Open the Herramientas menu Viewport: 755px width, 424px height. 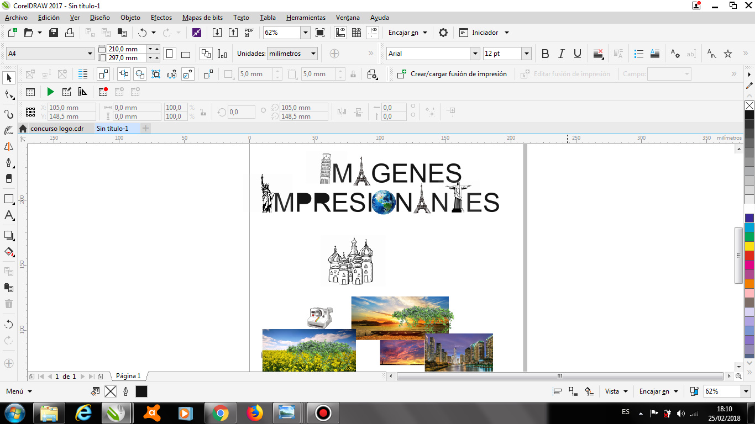306,18
